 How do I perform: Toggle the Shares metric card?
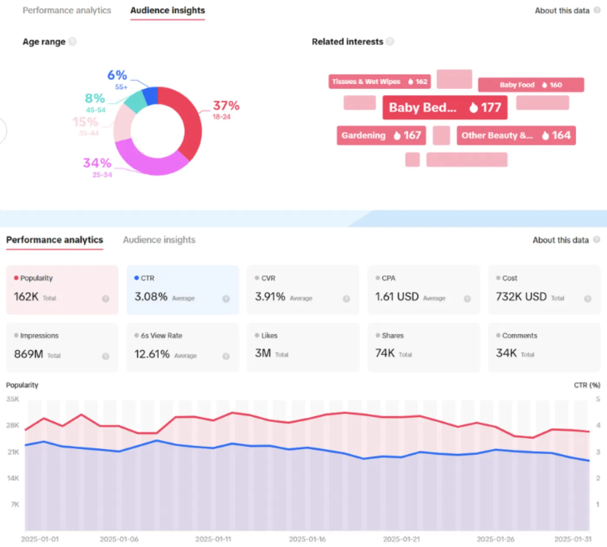(x=424, y=347)
